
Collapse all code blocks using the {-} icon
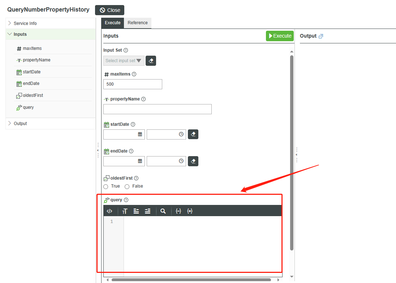point(178,211)
